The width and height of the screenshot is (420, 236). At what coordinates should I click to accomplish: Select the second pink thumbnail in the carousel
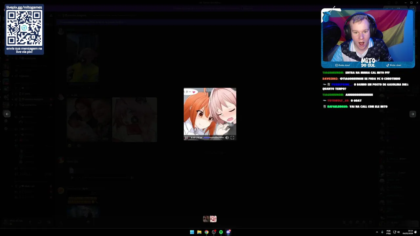click(x=213, y=219)
